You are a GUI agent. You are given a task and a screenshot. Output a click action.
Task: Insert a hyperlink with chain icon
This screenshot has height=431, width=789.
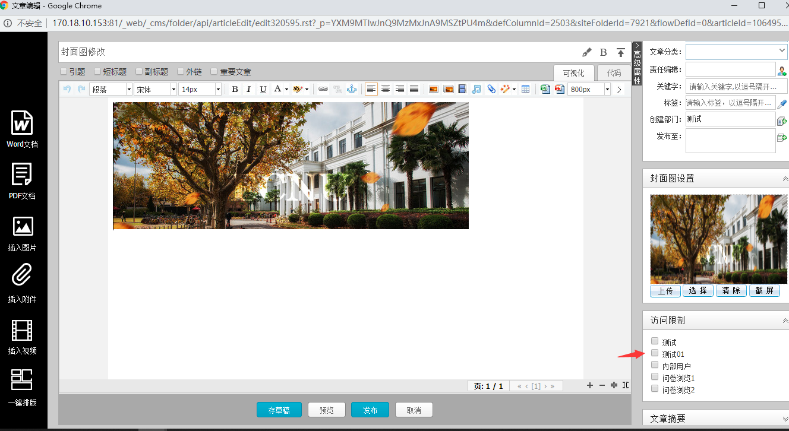click(x=323, y=89)
